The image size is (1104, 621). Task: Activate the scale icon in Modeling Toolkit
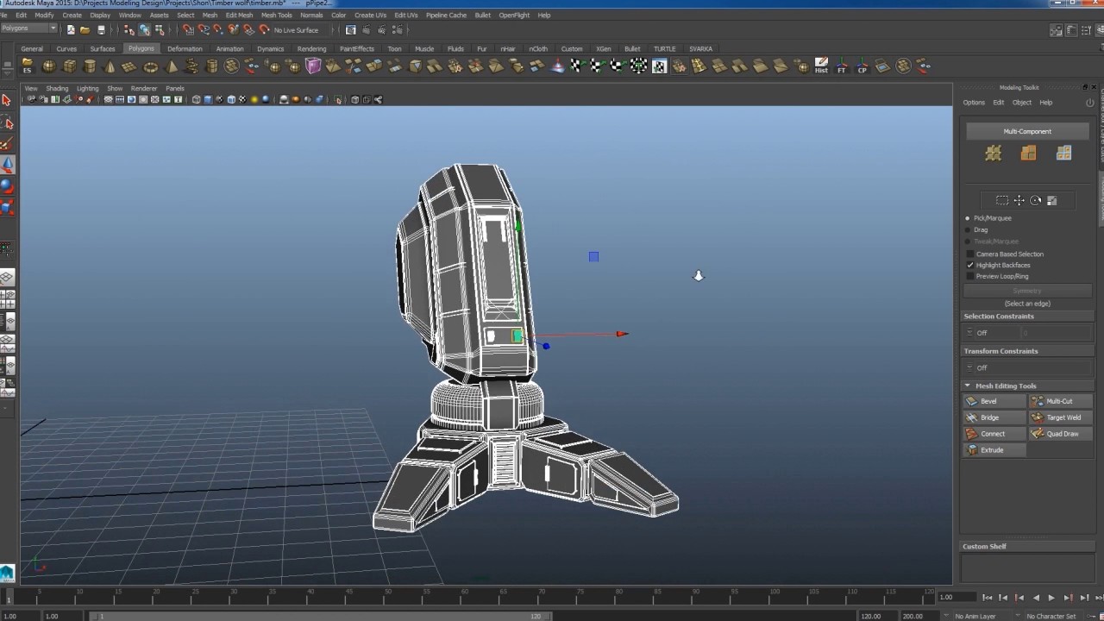1051,201
